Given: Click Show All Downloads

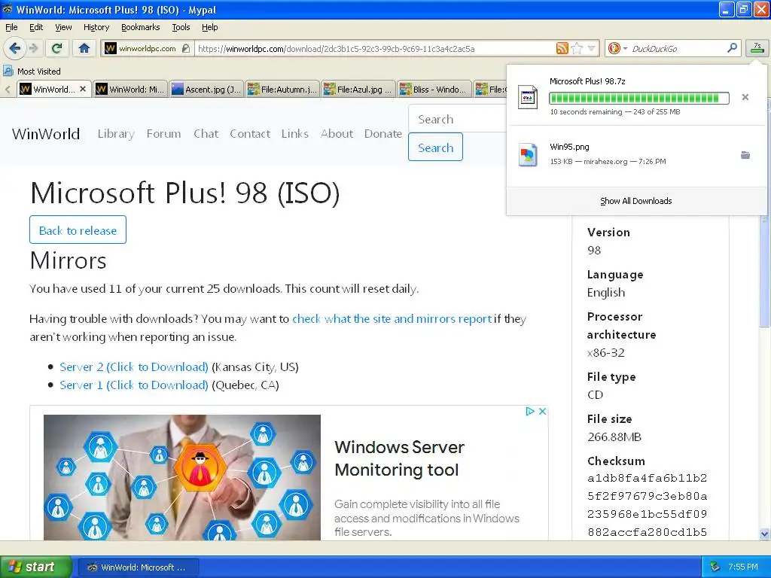Looking at the screenshot, I should click(x=635, y=201).
